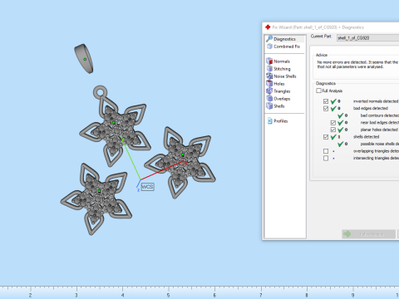Screen dimensions: 399x299
Task: Open the Triangles fixing page
Action: [x=278, y=91]
